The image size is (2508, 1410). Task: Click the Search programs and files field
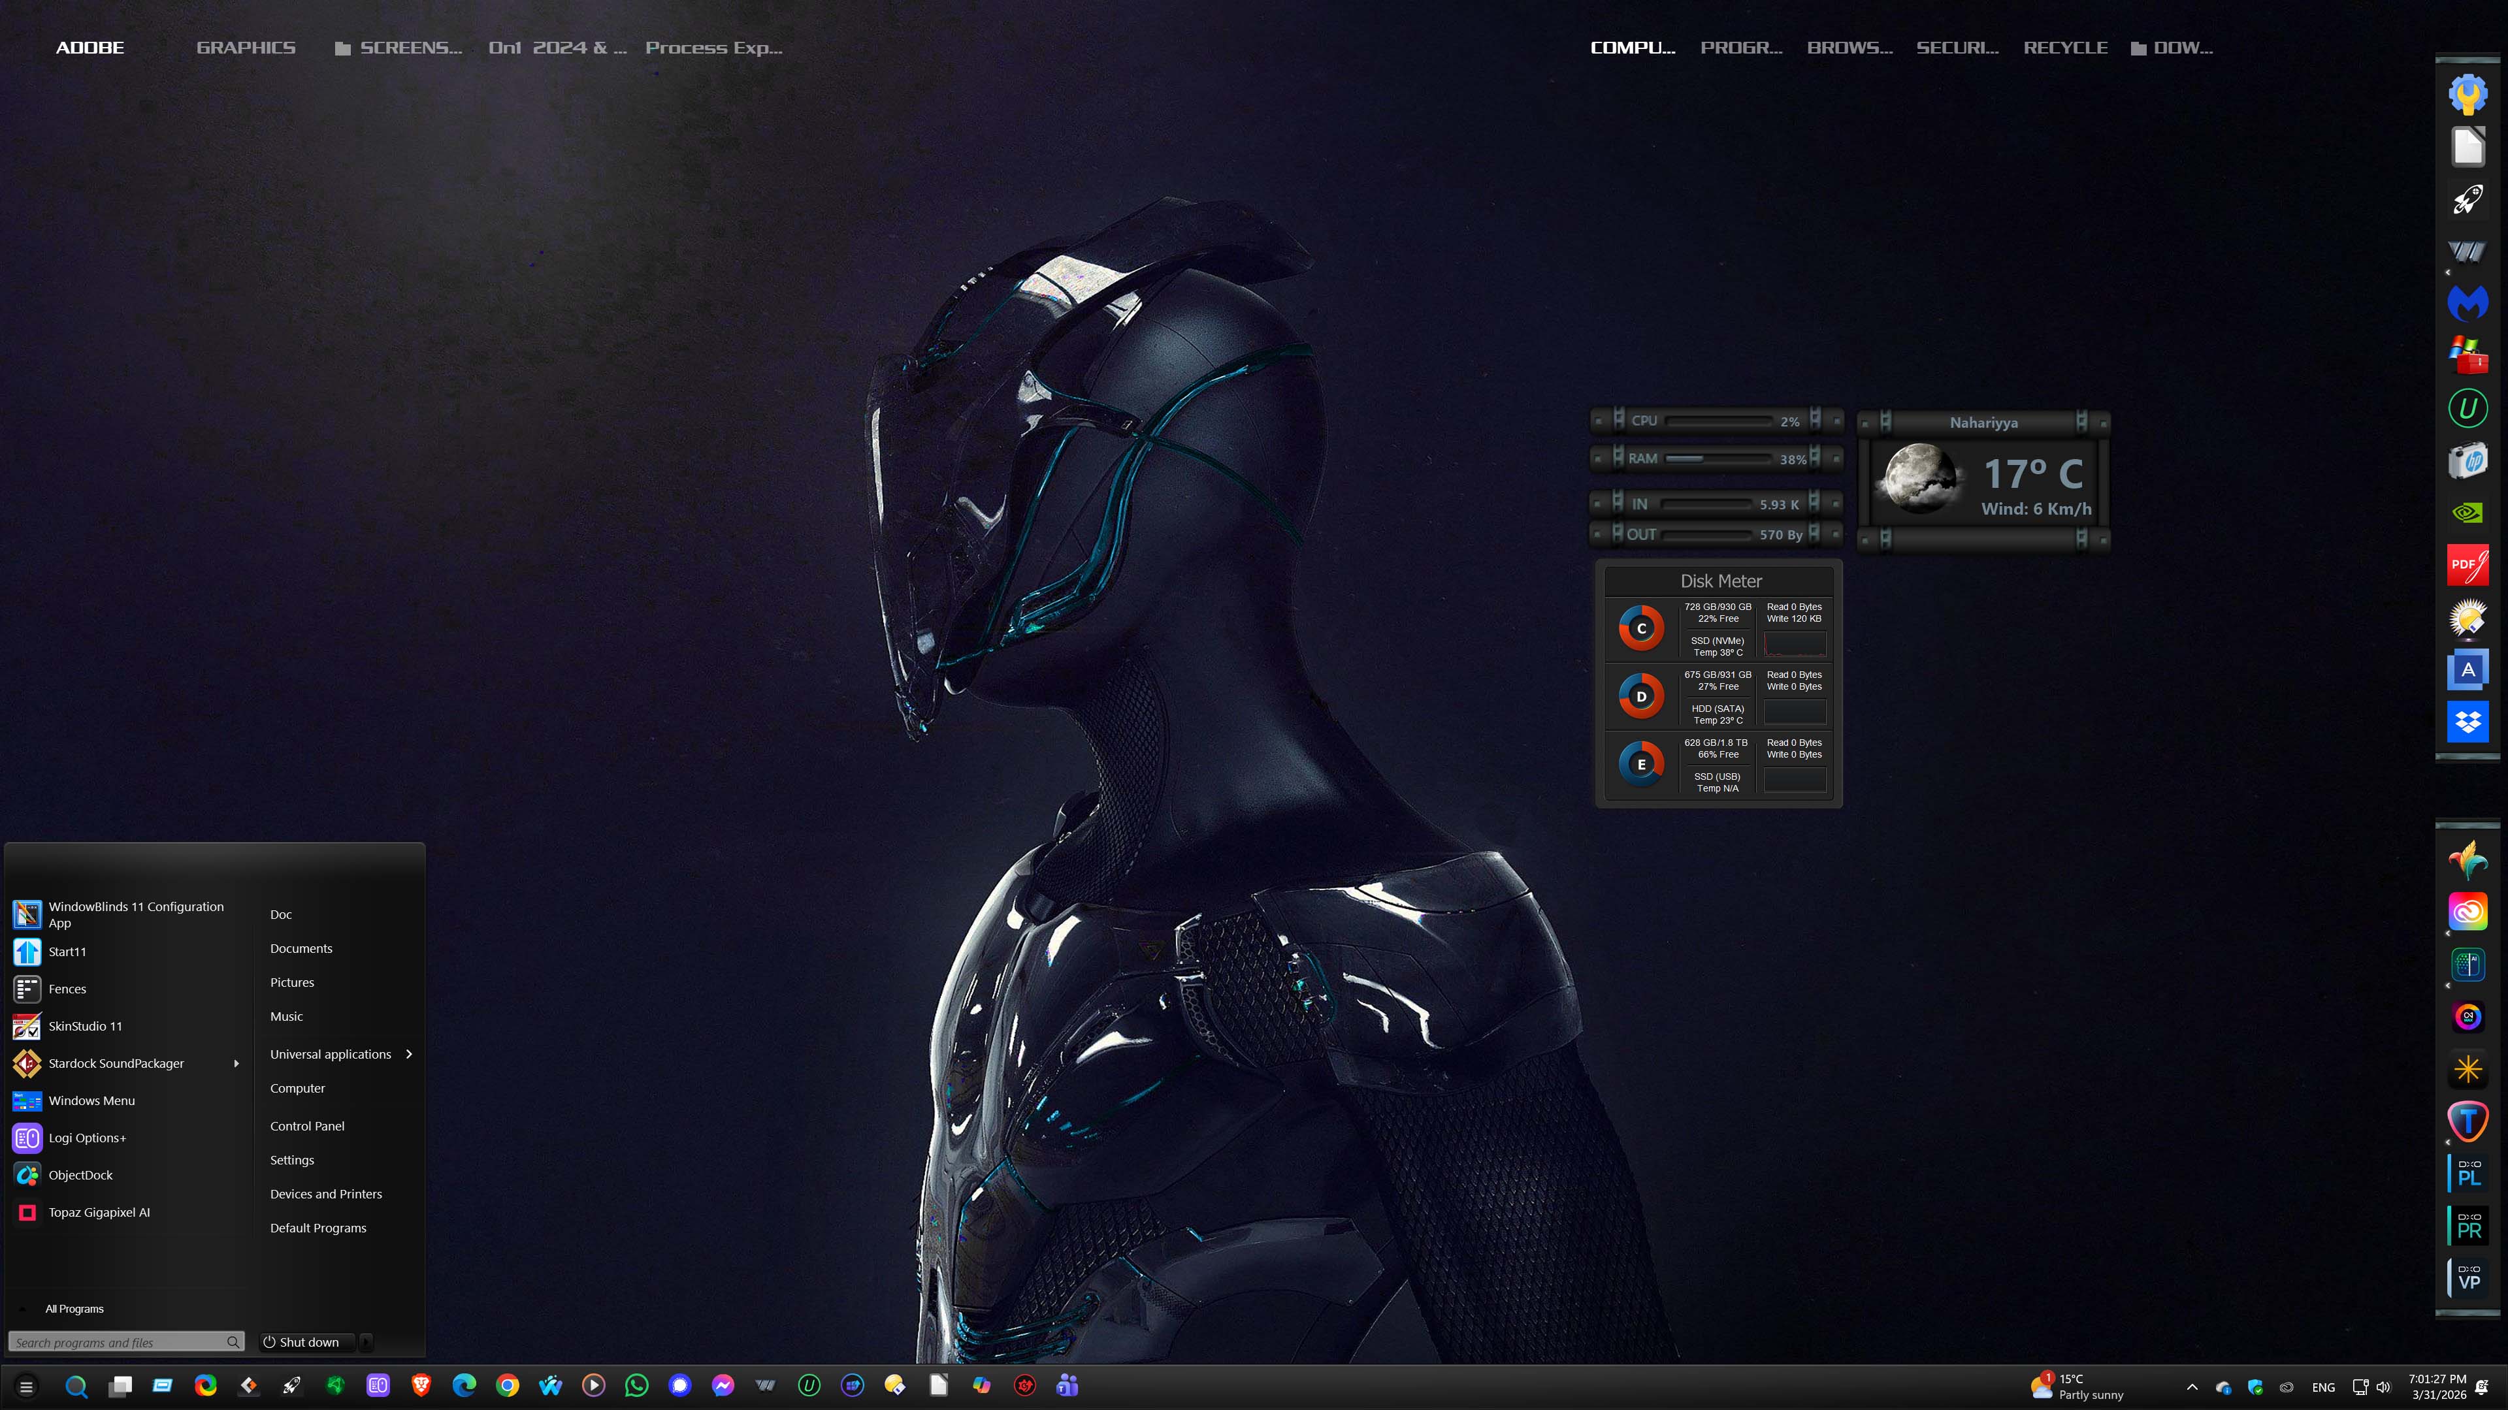point(117,1343)
